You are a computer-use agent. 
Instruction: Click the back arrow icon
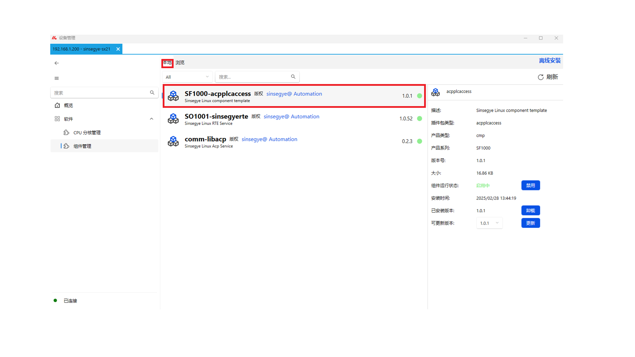[57, 63]
